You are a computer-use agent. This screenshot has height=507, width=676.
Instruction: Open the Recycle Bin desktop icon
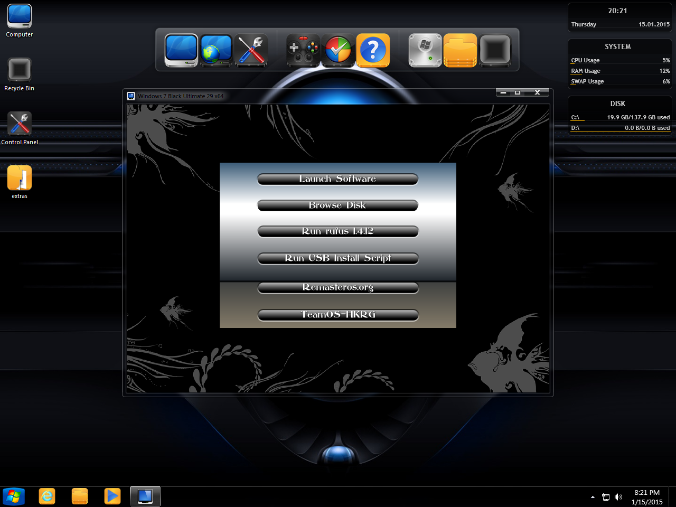(x=20, y=74)
